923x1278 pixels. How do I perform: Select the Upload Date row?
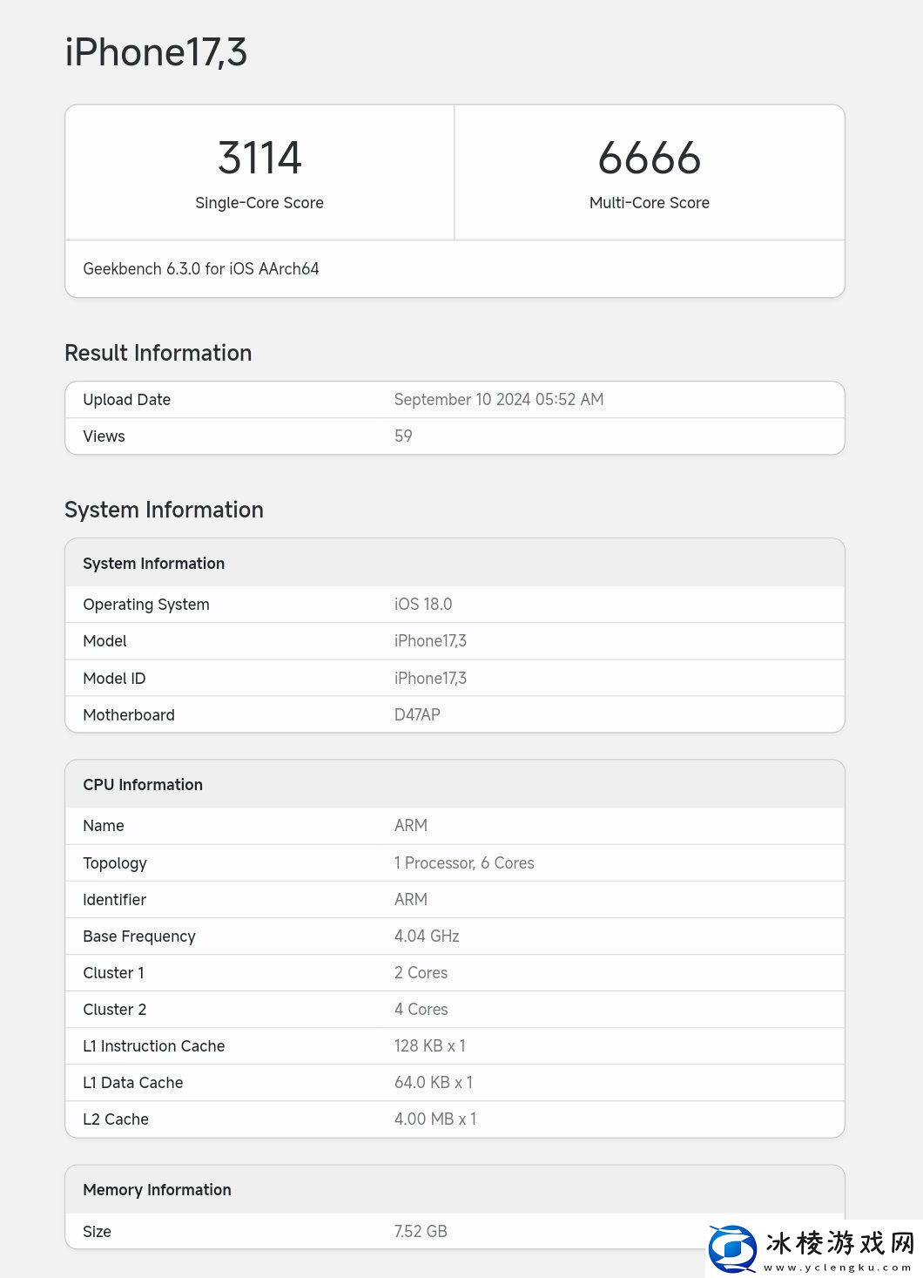[x=455, y=399]
